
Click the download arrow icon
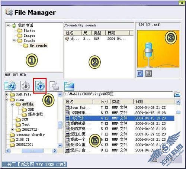click(25, 86)
